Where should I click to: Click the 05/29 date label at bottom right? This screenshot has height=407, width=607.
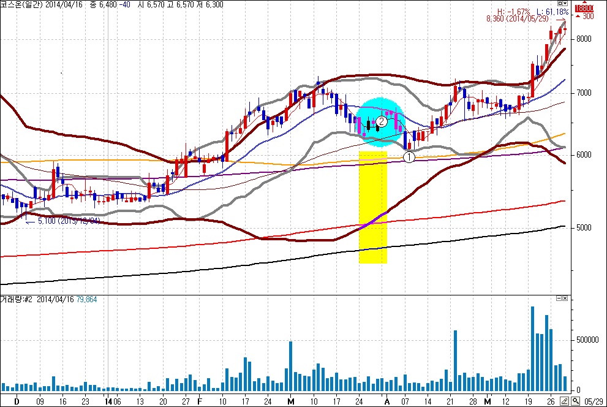click(x=593, y=402)
